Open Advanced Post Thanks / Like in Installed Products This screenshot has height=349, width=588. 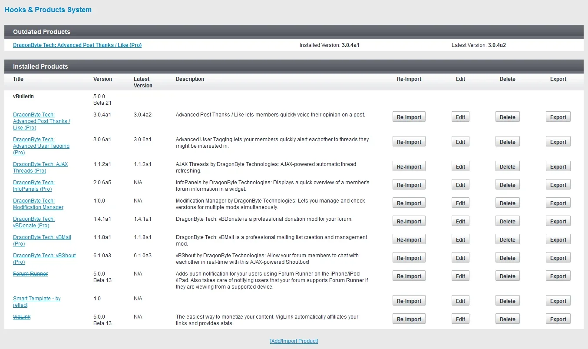pyautogui.click(x=42, y=121)
